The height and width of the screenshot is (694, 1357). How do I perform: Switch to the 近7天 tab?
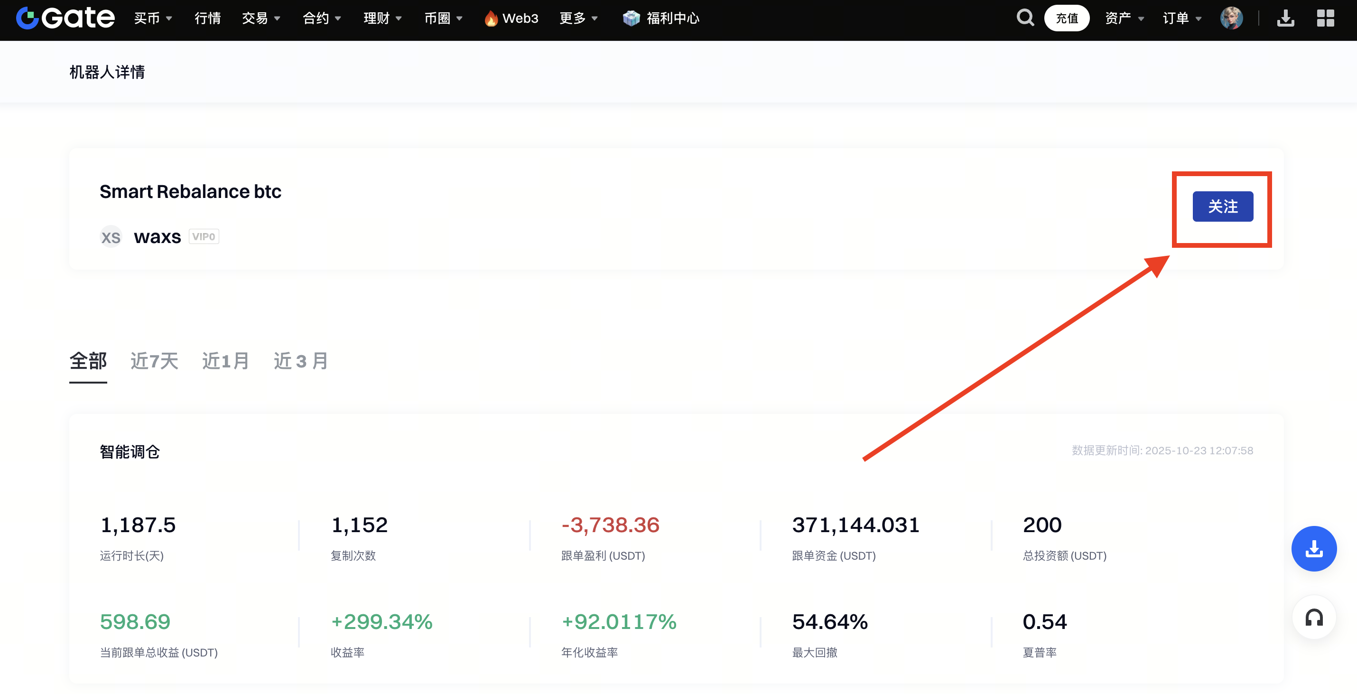point(154,361)
